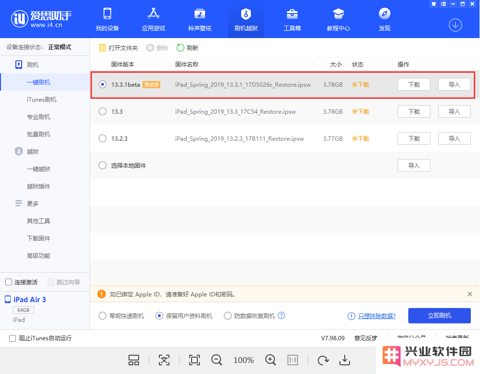Viewport: 480px width, 374px height.
Task: Open Ringtones & Wallpapers section
Action: (x=200, y=20)
